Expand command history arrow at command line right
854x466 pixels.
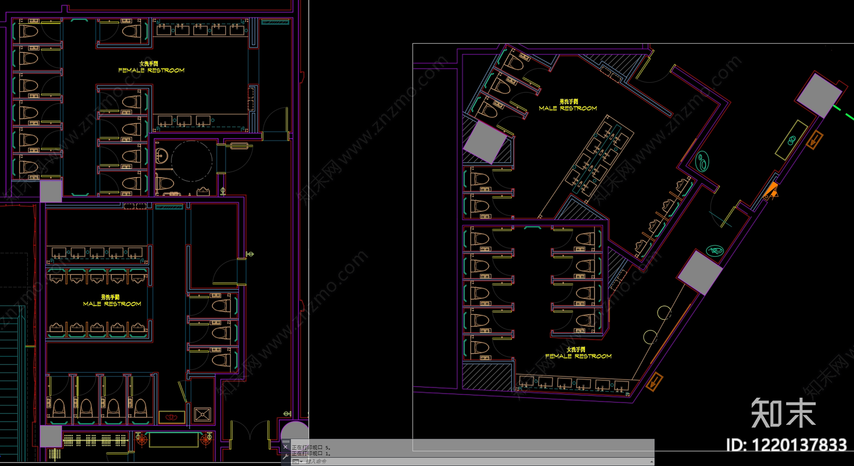point(651,462)
